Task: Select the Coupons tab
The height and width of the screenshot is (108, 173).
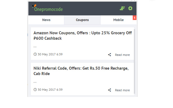Action: click(82, 20)
